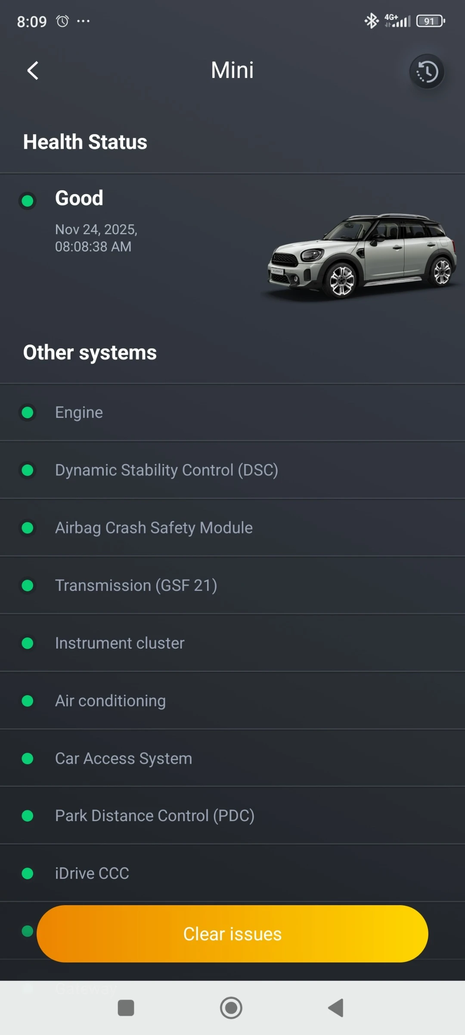Select the Mini title in the header
This screenshot has height=1035, width=465.
point(232,70)
